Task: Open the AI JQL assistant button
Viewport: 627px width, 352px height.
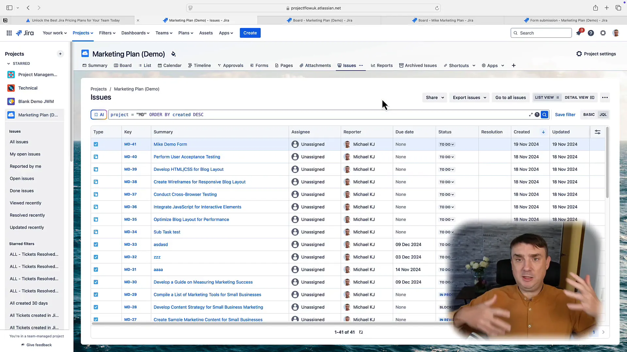Action: click(99, 115)
